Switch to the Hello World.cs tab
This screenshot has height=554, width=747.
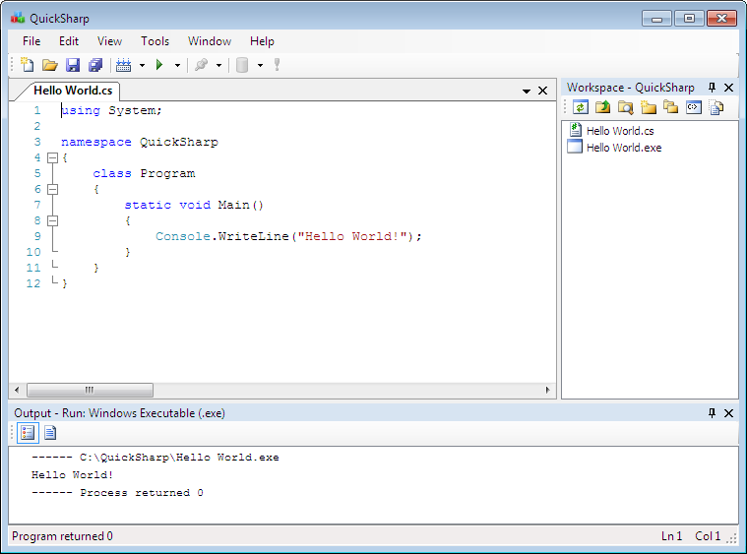(x=73, y=91)
